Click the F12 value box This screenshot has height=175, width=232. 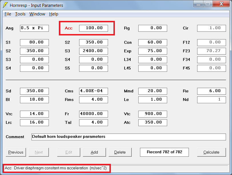(x=212, y=43)
